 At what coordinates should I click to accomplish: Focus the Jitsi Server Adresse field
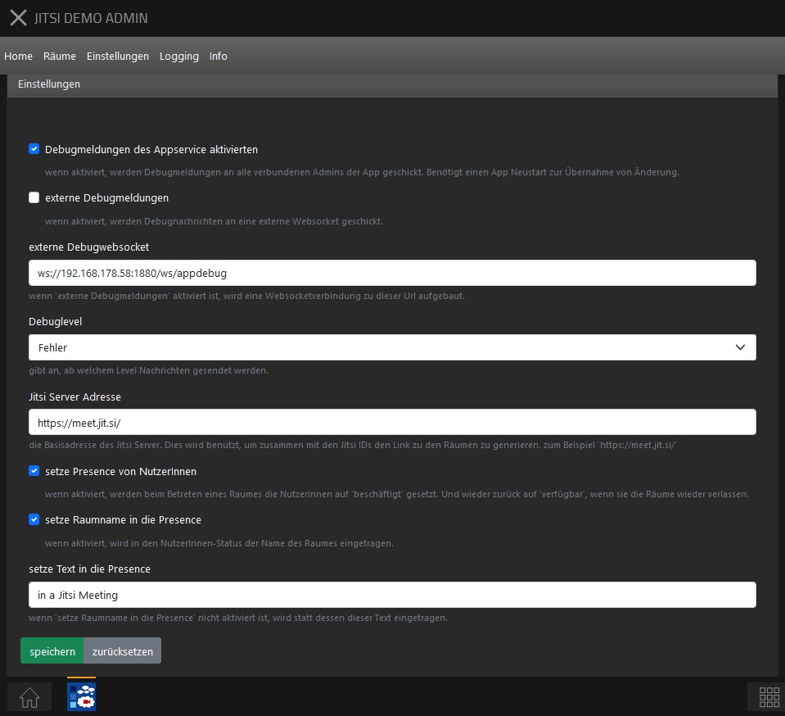(x=392, y=422)
